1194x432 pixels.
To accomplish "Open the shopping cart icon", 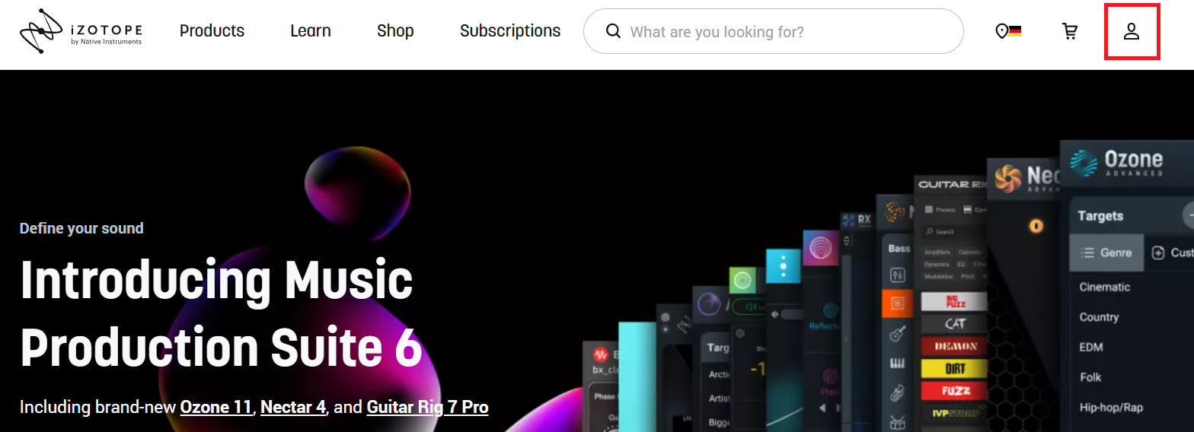I will (1070, 31).
